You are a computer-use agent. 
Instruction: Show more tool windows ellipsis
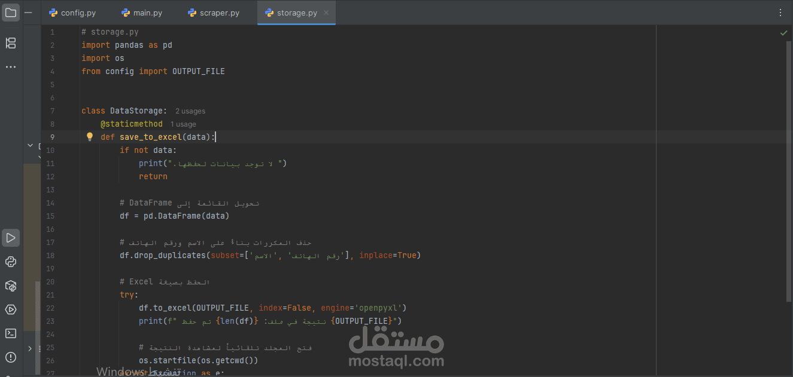click(x=11, y=67)
